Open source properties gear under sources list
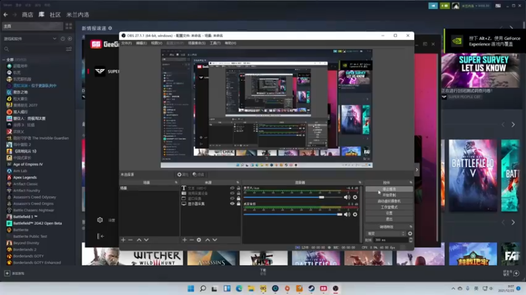 pyautogui.click(x=199, y=240)
